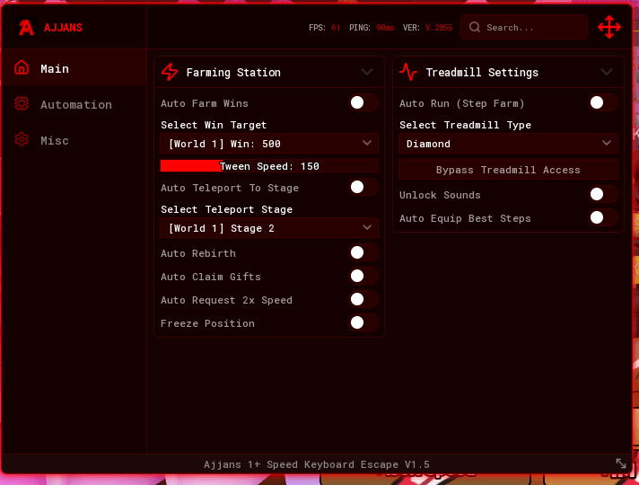Click the Bypass Treadmill Access button
The height and width of the screenshot is (485, 639).
pos(508,170)
